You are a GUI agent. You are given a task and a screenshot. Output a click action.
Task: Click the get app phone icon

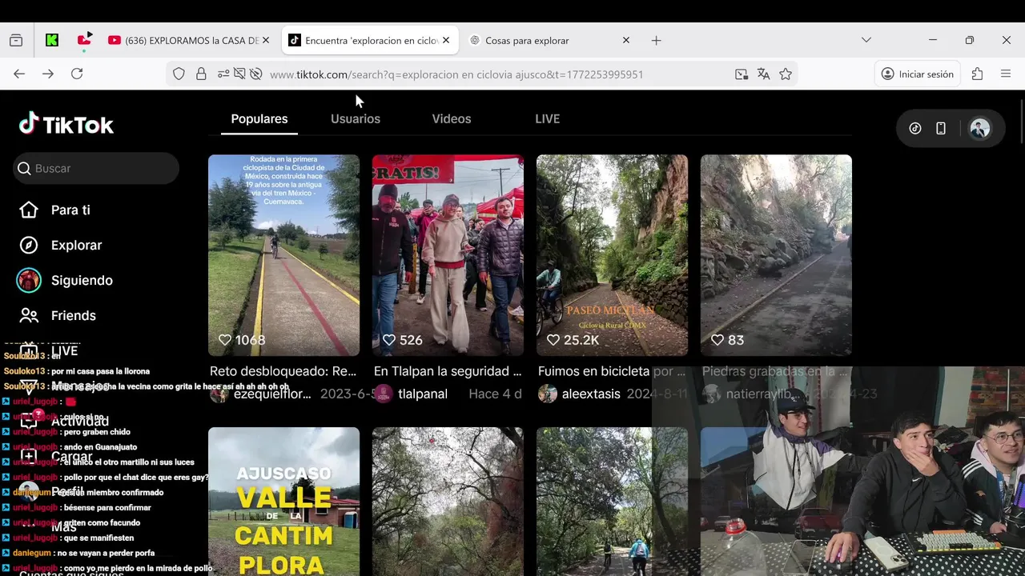click(x=941, y=128)
